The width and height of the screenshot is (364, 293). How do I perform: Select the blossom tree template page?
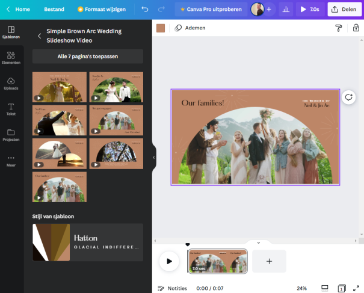pos(116,153)
